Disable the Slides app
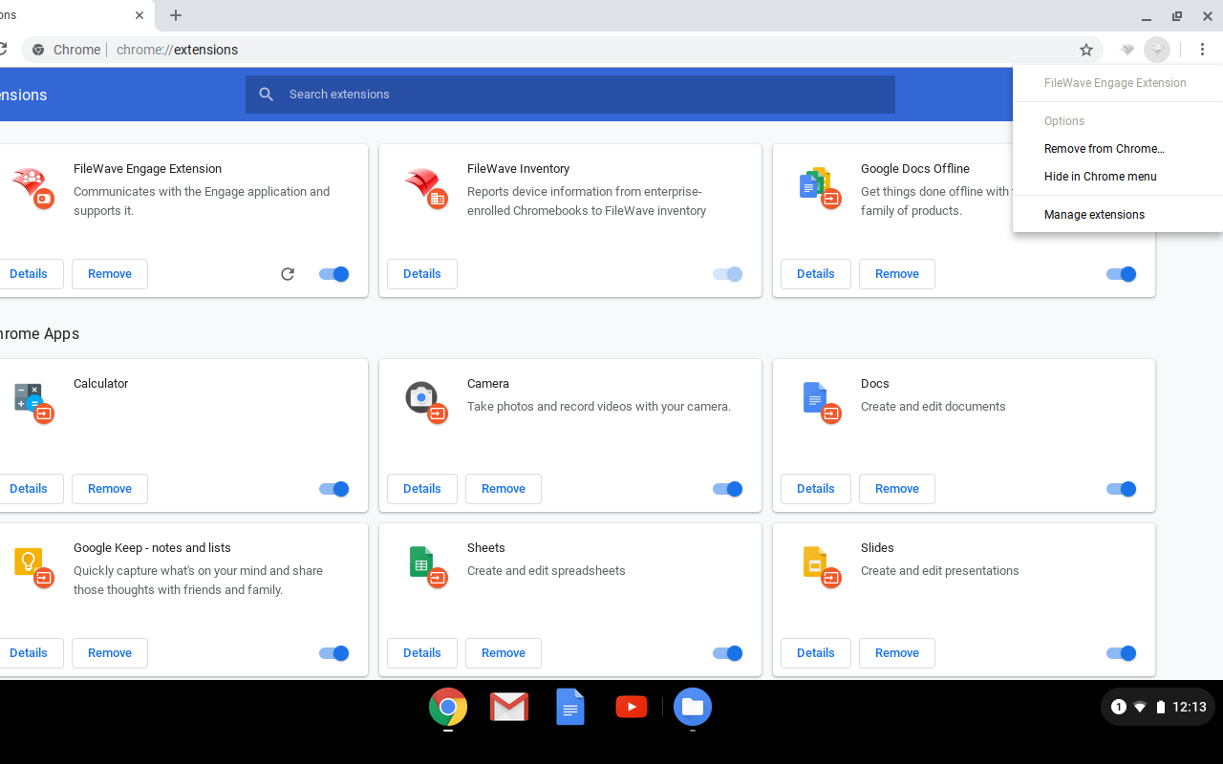The height and width of the screenshot is (764, 1223). point(1121,653)
